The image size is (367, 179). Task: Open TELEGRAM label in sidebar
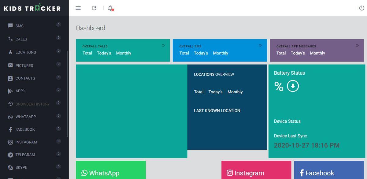[25, 155]
